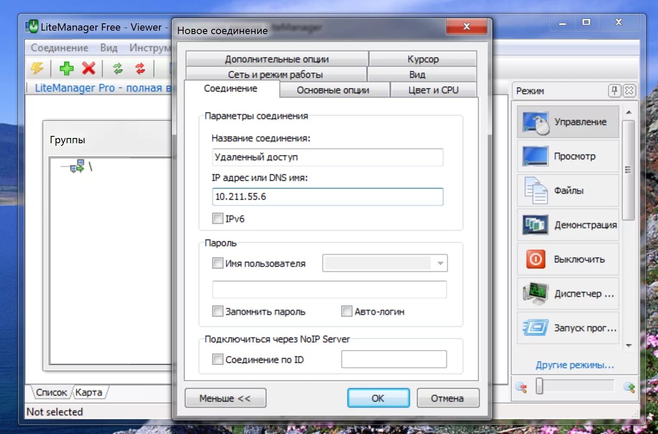Click the Меньше << button

point(225,398)
